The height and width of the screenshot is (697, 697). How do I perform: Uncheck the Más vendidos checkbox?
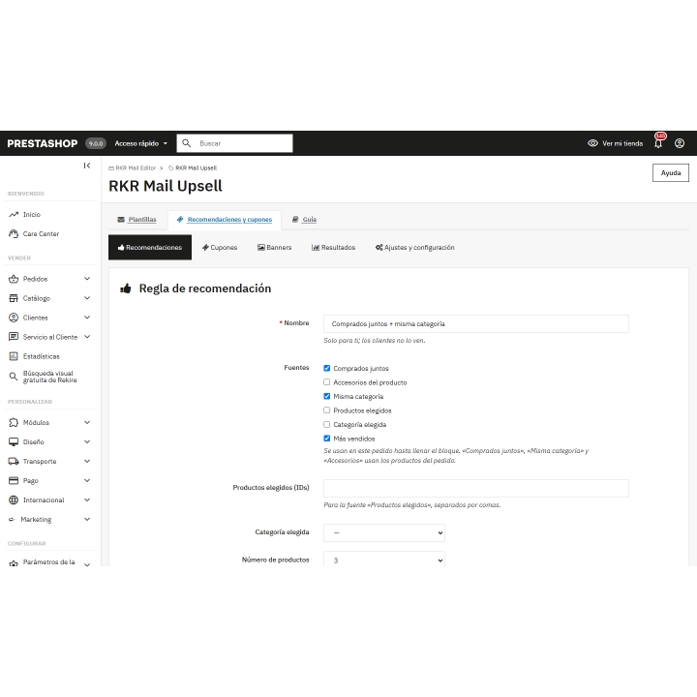click(327, 439)
